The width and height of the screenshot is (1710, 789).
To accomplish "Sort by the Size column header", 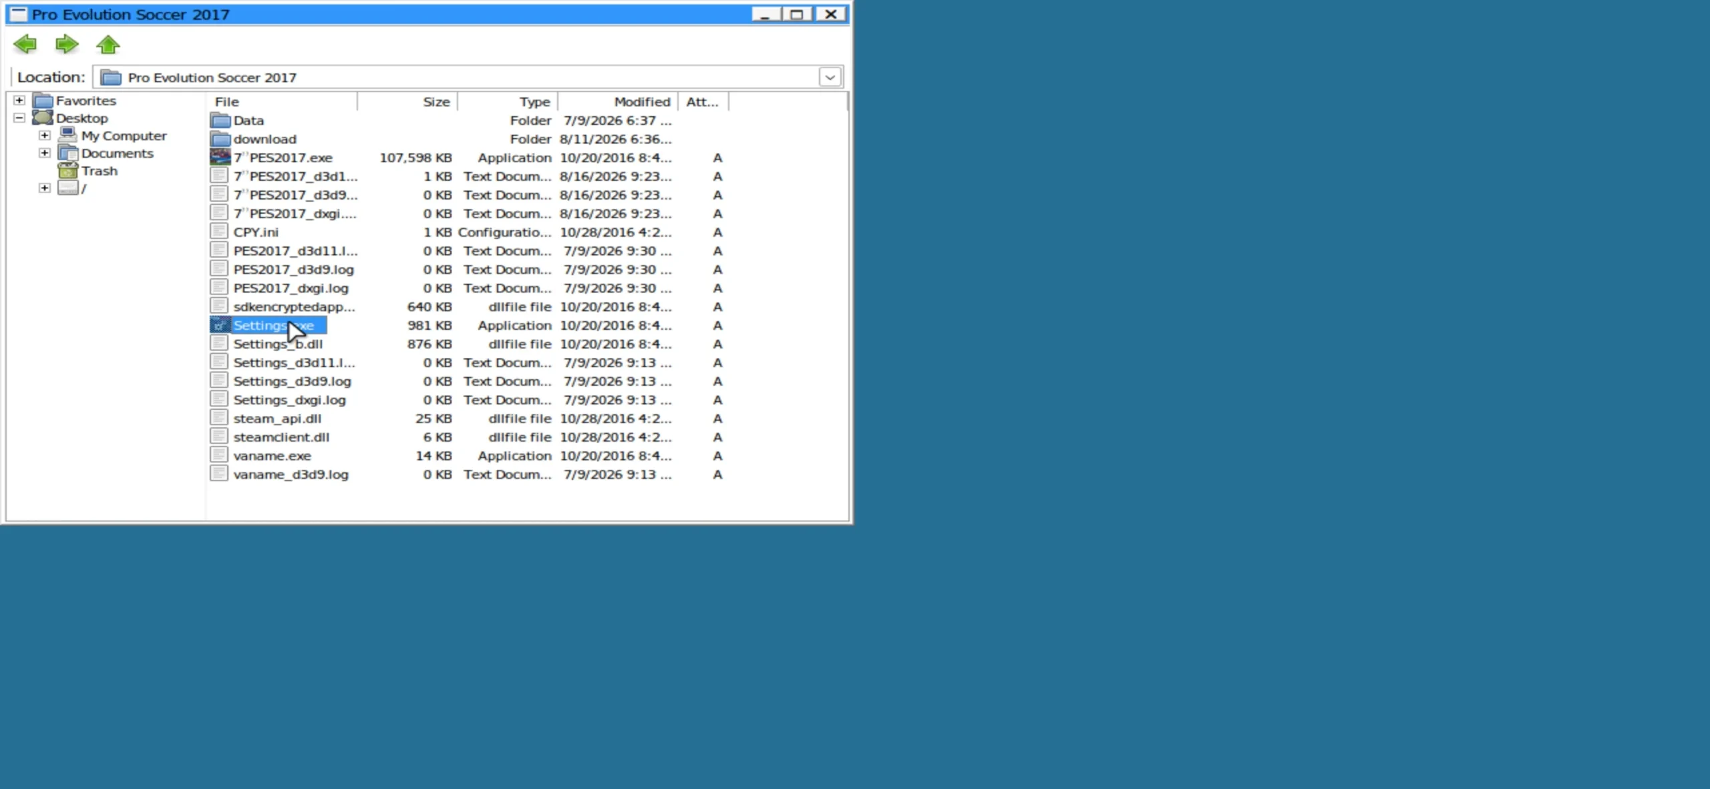I will tap(407, 102).
